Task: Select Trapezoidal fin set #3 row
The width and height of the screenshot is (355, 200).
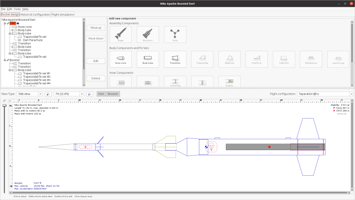Action: tap(36, 80)
